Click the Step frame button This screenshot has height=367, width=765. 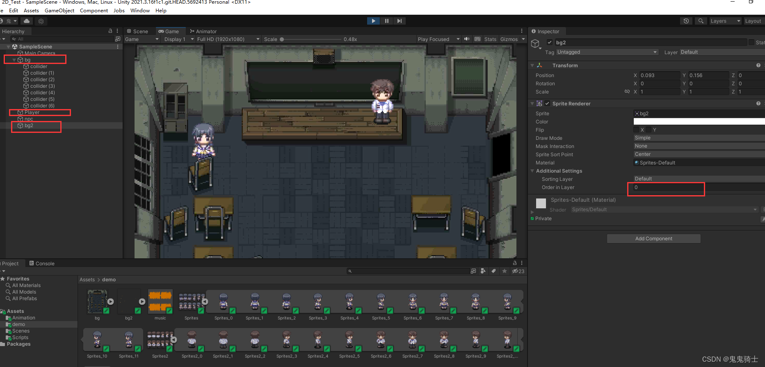400,21
